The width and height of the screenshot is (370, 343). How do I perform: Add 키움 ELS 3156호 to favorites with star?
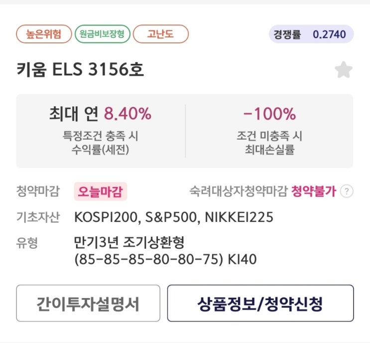[x=343, y=70]
